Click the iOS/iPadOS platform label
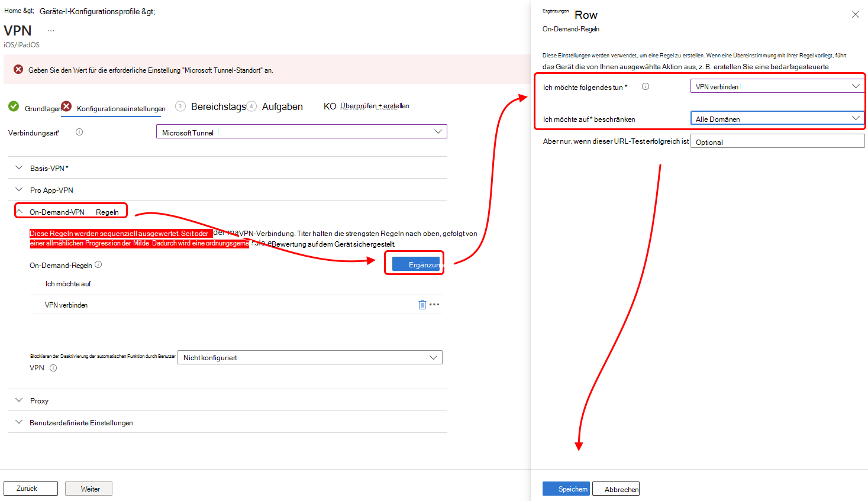 tap(22, 45)
